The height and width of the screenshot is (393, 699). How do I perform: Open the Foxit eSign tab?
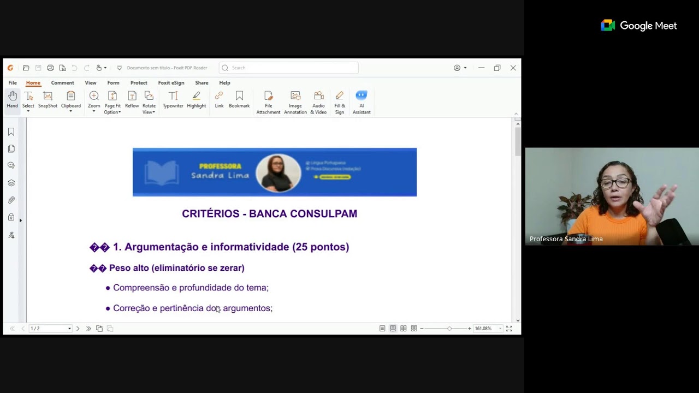point(171,83)
